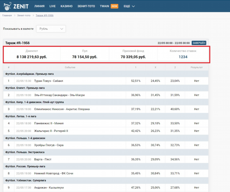The width and height of the screenshot is (230, 192).
Task: Click the Футбол. Литва. 1-я лига group row
Action: [x=106, y=116]
